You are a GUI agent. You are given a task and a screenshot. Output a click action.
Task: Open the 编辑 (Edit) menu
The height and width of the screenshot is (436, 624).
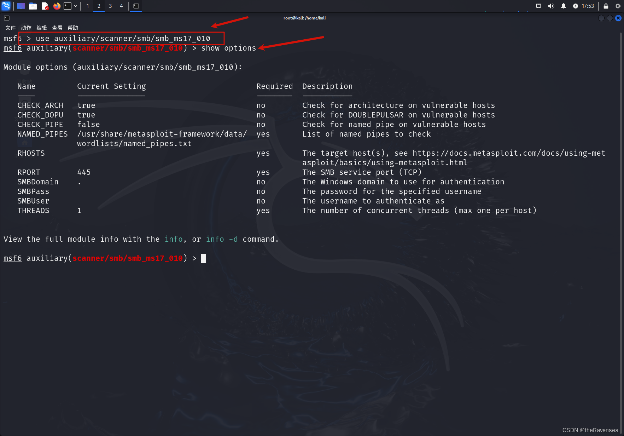(42, 28)
